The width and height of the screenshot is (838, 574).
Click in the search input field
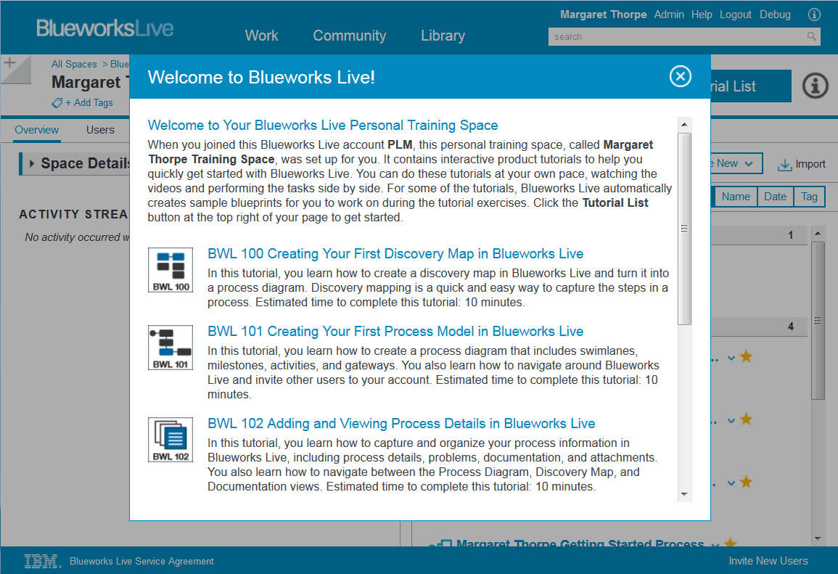coord(675,36)
